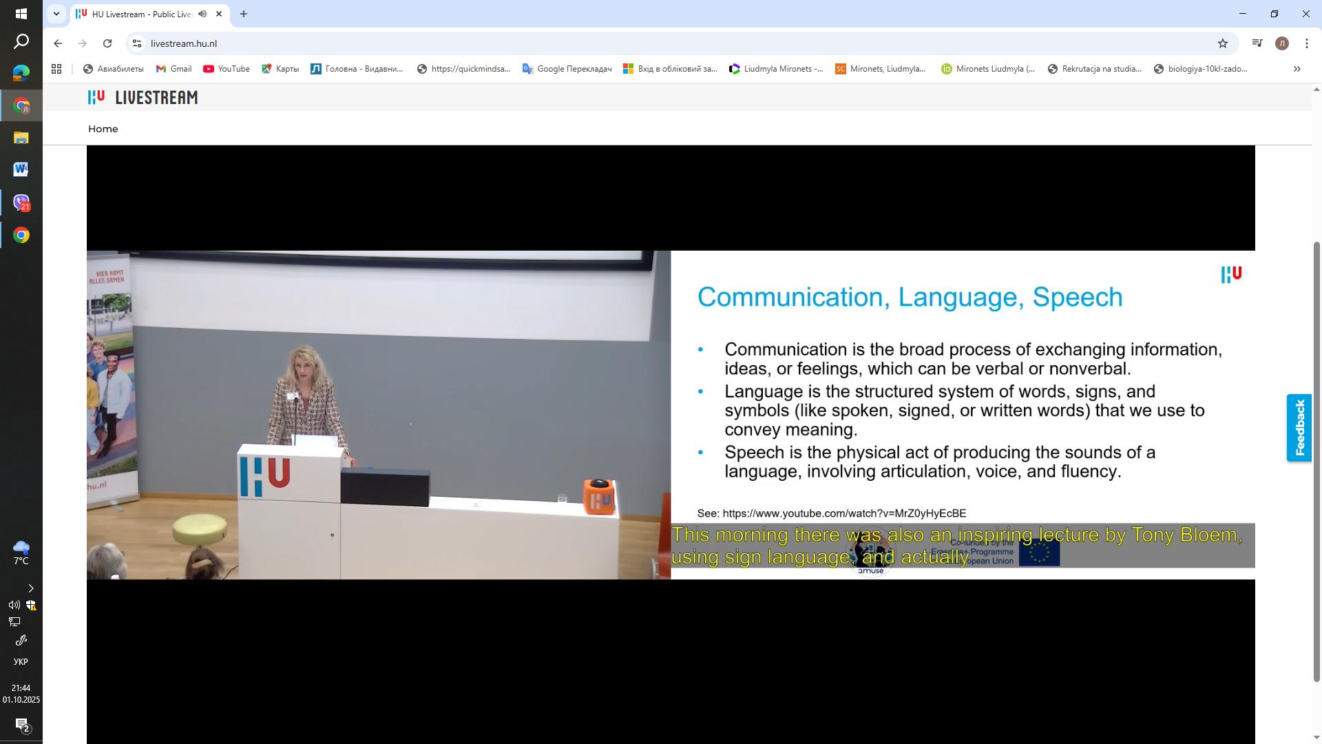
Task: Bookmark this page with star icon
Action: (1223, 43)
